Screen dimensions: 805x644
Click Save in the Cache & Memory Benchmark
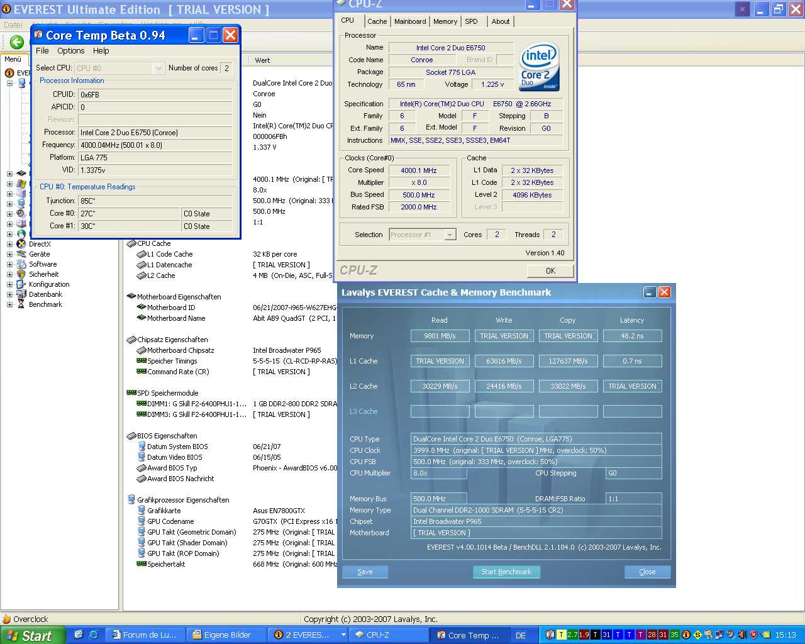365,572
